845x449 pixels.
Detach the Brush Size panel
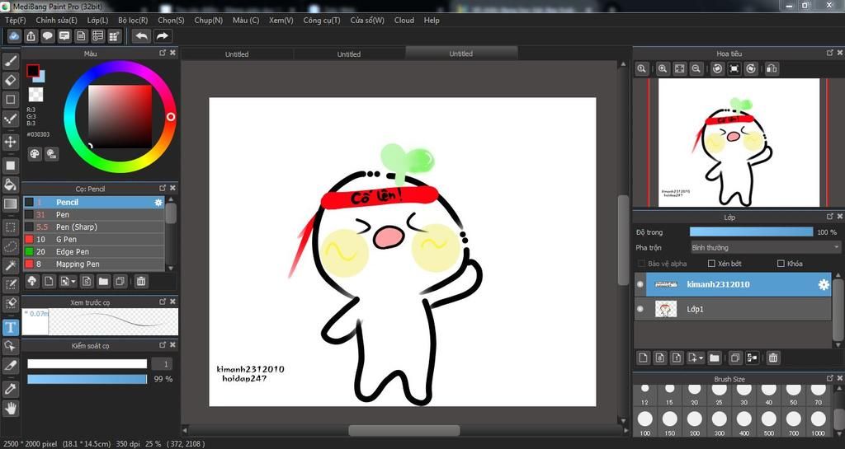830,378
